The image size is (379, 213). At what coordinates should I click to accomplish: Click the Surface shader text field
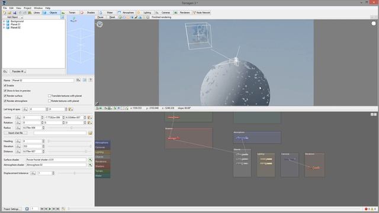[x=56, y=160]
